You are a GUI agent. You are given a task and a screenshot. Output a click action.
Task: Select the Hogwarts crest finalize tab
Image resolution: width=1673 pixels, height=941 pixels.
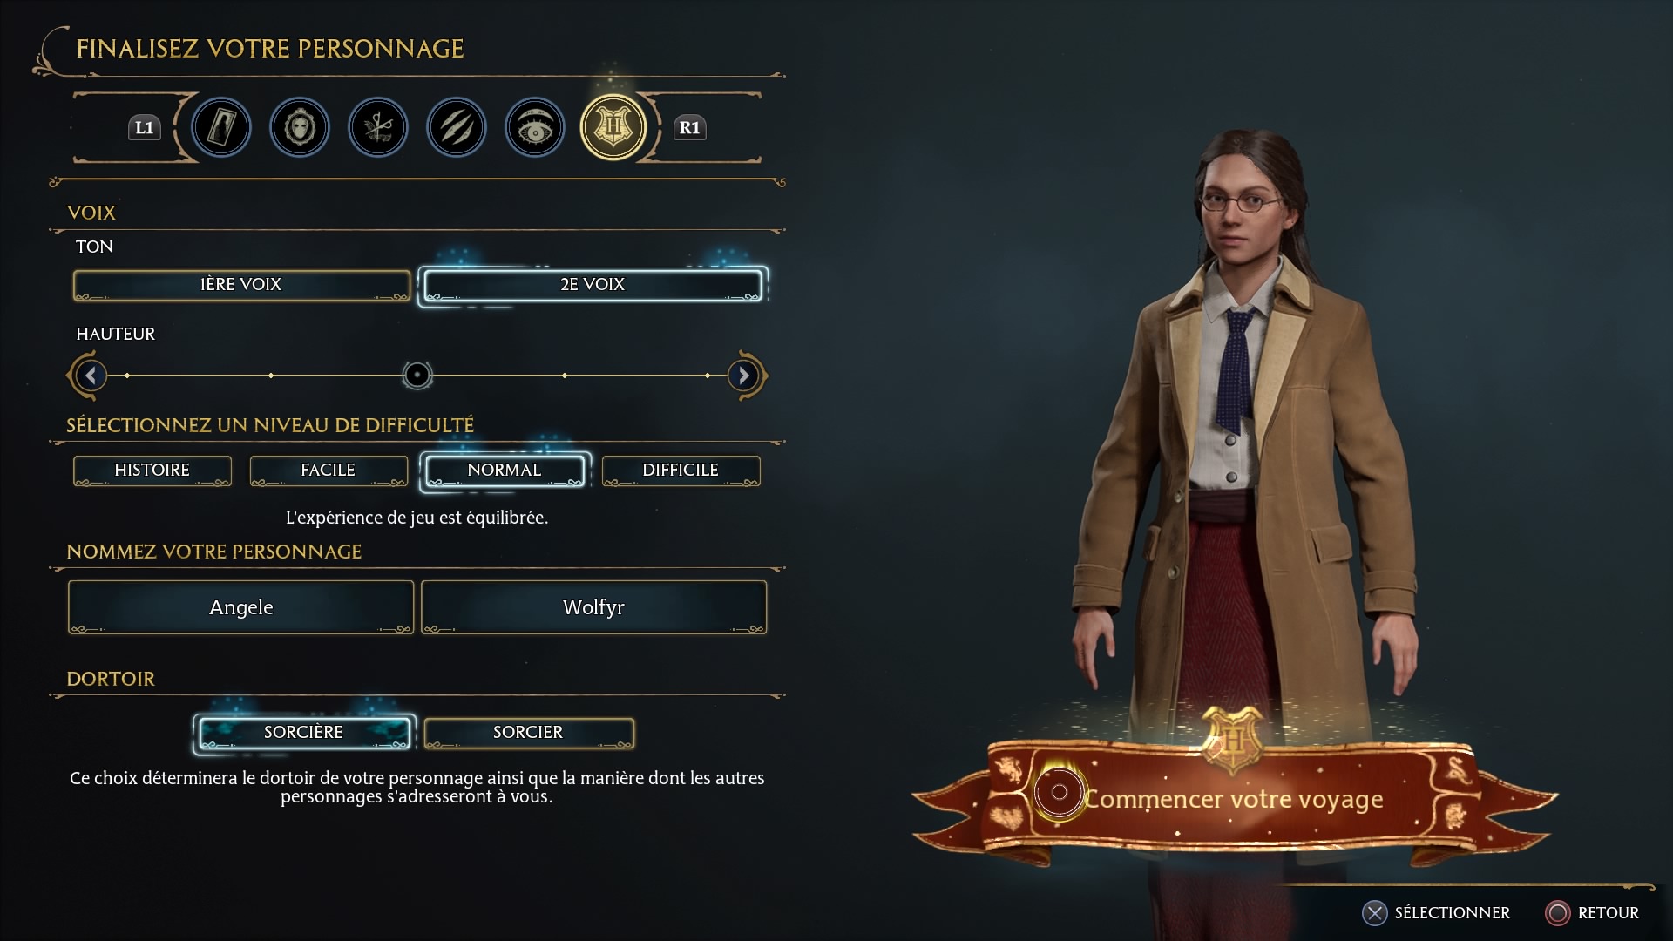pos(613,128)
